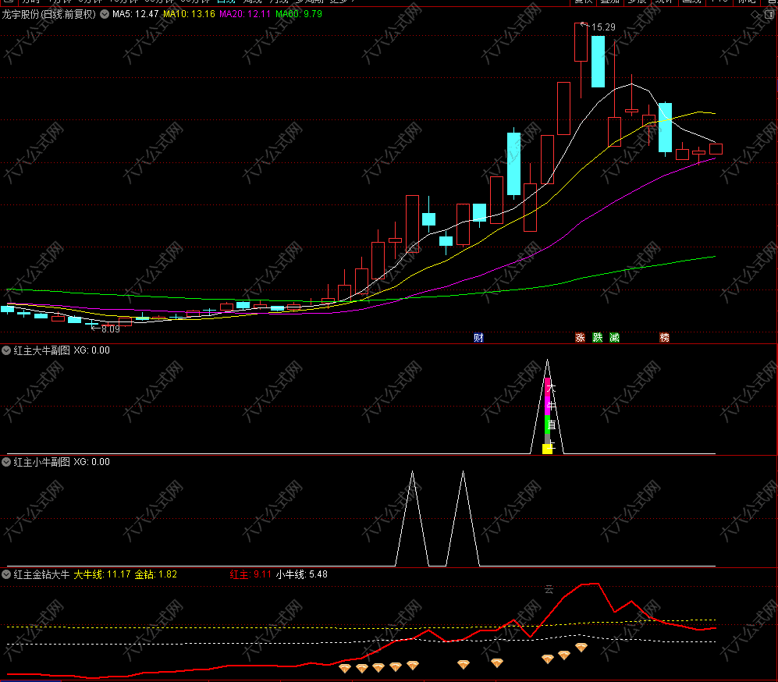778x682 pixels.
Task: Click the first gold diamond signal
Action: point(345,668)
